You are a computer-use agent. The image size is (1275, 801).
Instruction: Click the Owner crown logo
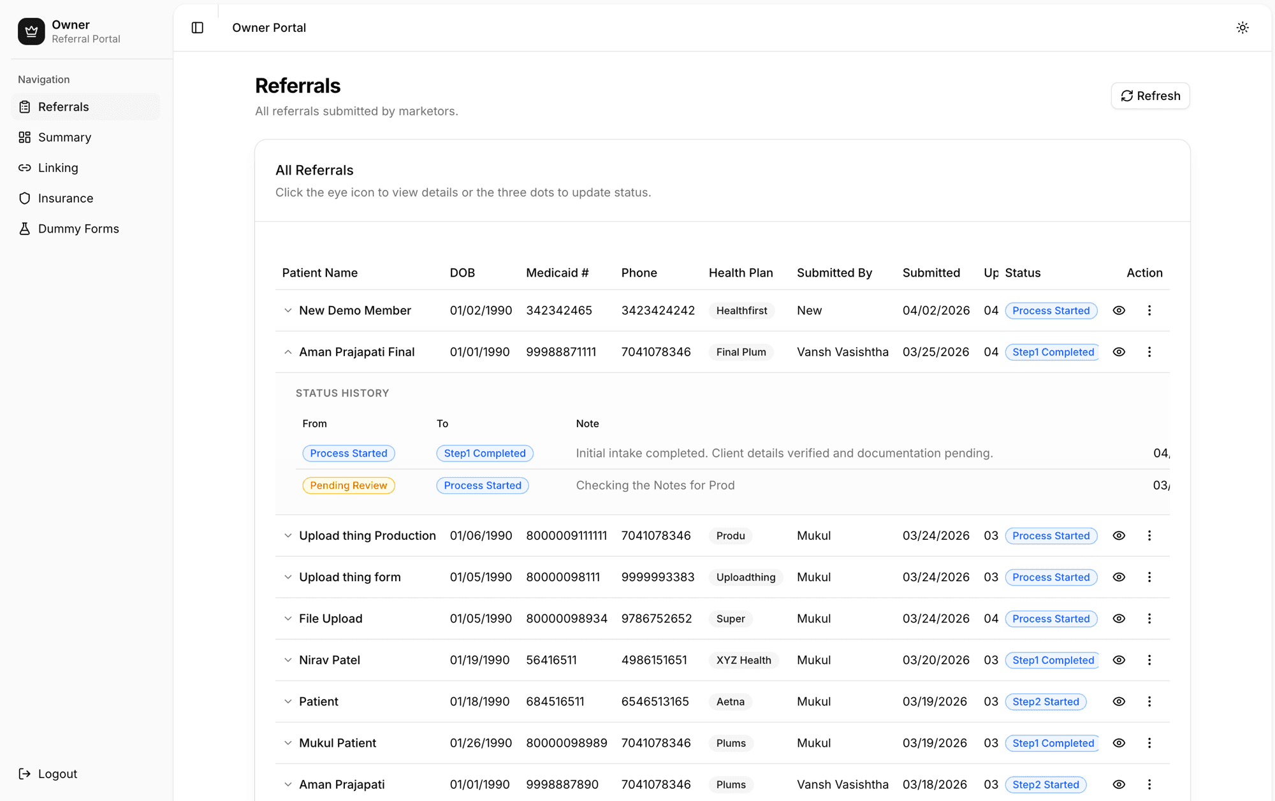pyautogui.click(x=31, y=31)
